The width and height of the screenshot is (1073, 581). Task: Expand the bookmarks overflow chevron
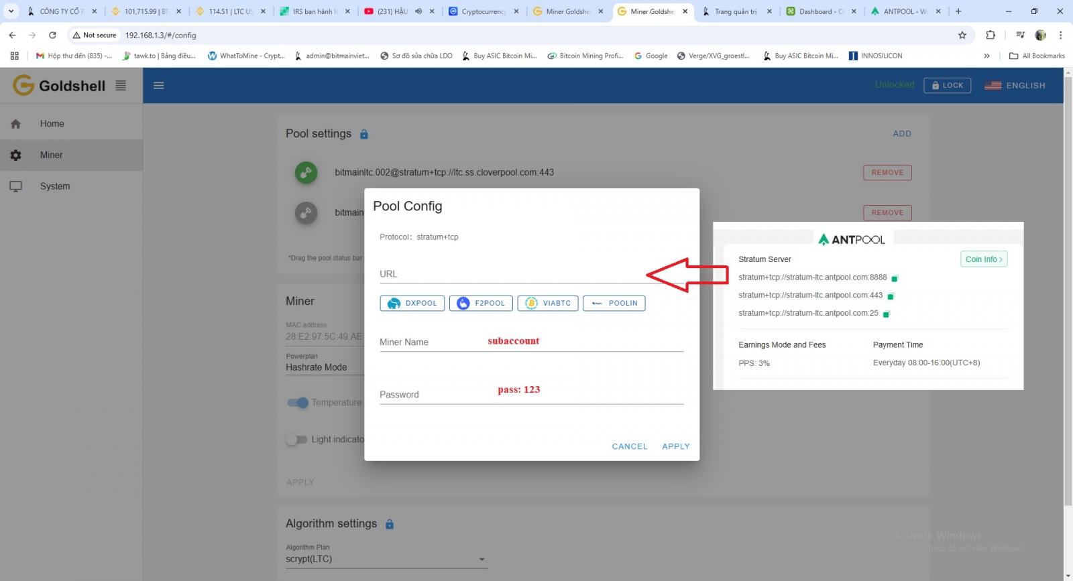986,56
